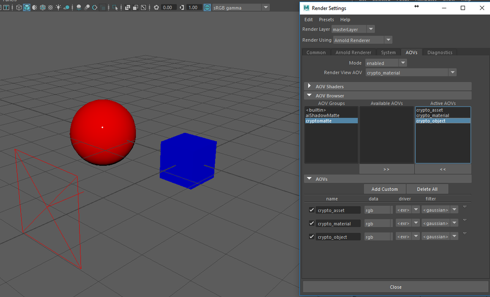Switch to the Common tab
Image resolution: width=490 pixels, height=297 pixels.
coord(316,52)
